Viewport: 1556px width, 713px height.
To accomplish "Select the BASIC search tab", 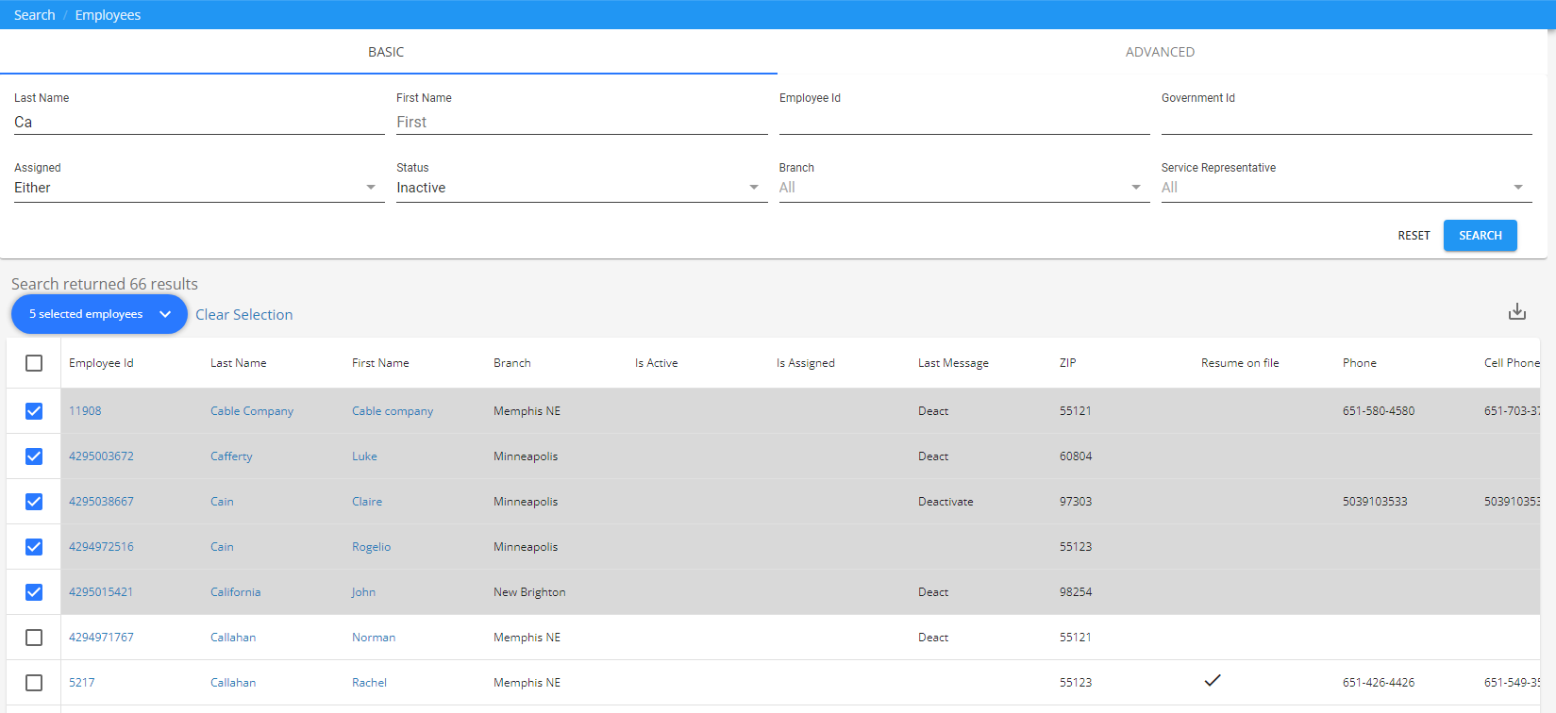I will [x=386, y=52].
